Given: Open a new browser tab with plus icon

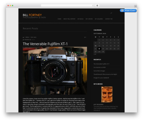Looking at the screenshot, I should click(x=136, y=6).
